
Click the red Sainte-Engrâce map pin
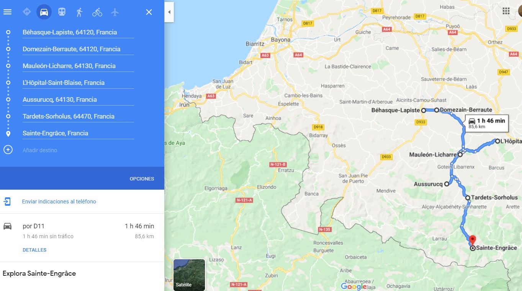[472, 241]
